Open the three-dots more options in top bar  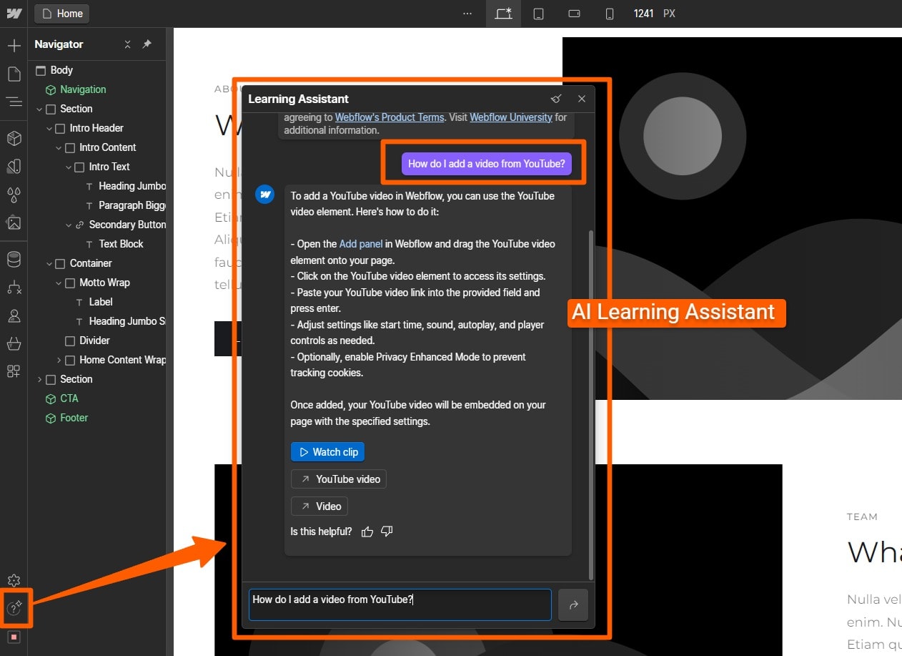(x=467, y=14)
